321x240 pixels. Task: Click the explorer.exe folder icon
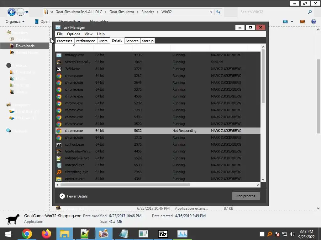coord(59,179)
